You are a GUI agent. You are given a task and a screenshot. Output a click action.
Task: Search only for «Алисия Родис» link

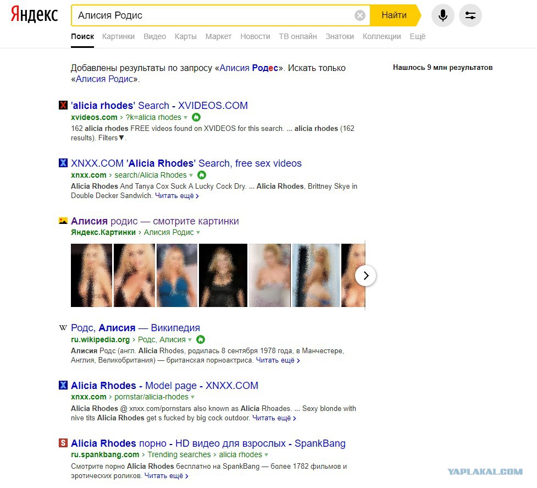click(x=104, y=79)
